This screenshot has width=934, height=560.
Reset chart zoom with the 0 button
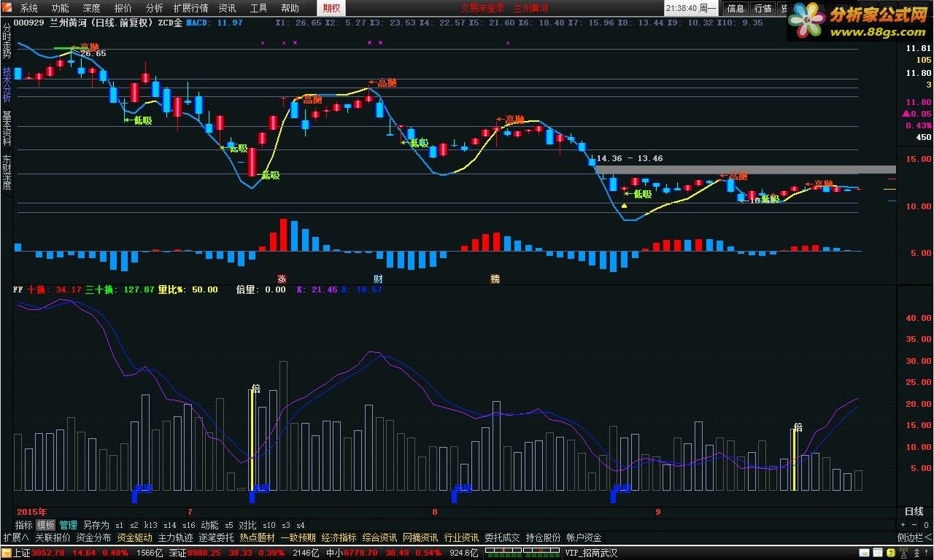(926, 525)
